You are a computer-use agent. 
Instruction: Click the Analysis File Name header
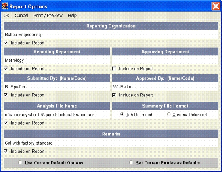[57, 106]
